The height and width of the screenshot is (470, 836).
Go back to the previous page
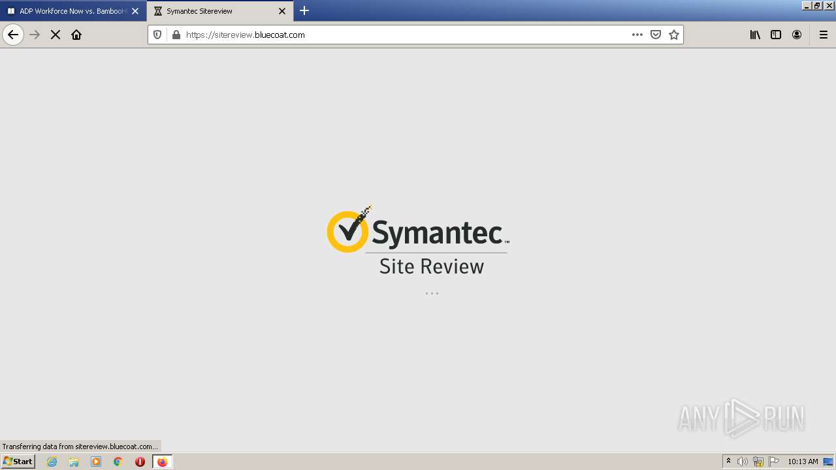[x=13, y=35]
